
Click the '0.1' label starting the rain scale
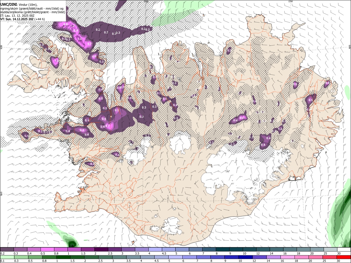click(x=2, y=261)
